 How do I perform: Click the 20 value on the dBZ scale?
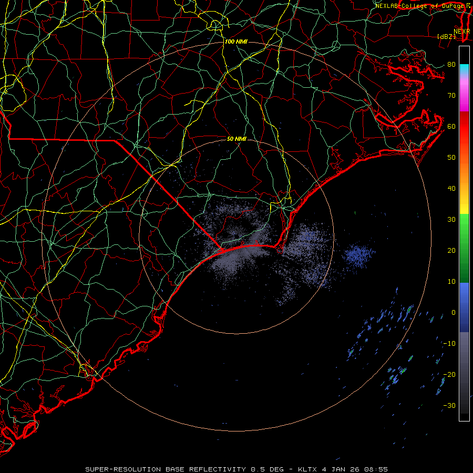tap(451, 251)
